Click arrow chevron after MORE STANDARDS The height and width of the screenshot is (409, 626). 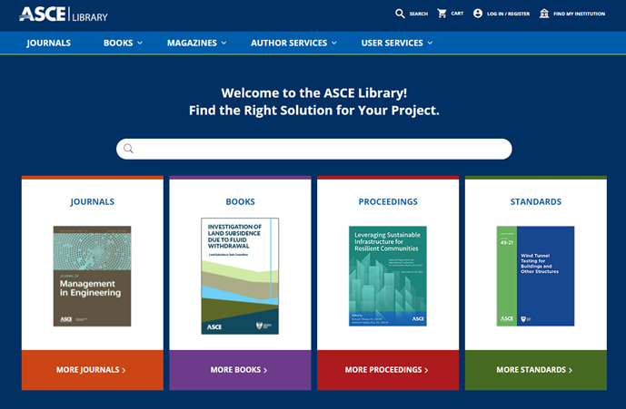[x=571, y=370]
